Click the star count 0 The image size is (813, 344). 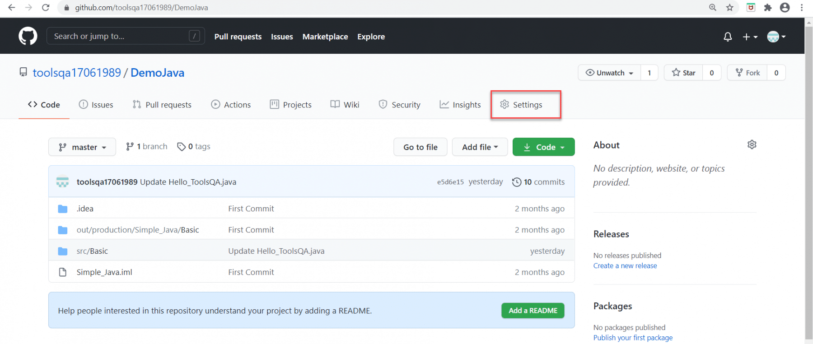pos(712,73)
